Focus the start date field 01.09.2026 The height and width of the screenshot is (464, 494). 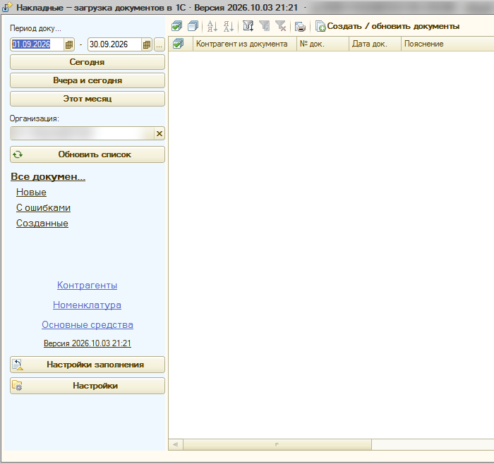click(x=37, y=44)
